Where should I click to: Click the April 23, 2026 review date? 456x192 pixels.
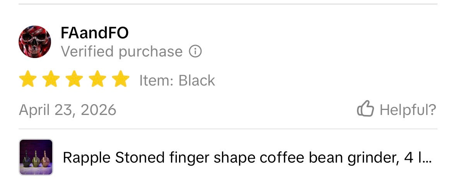(x=67, y=110)
